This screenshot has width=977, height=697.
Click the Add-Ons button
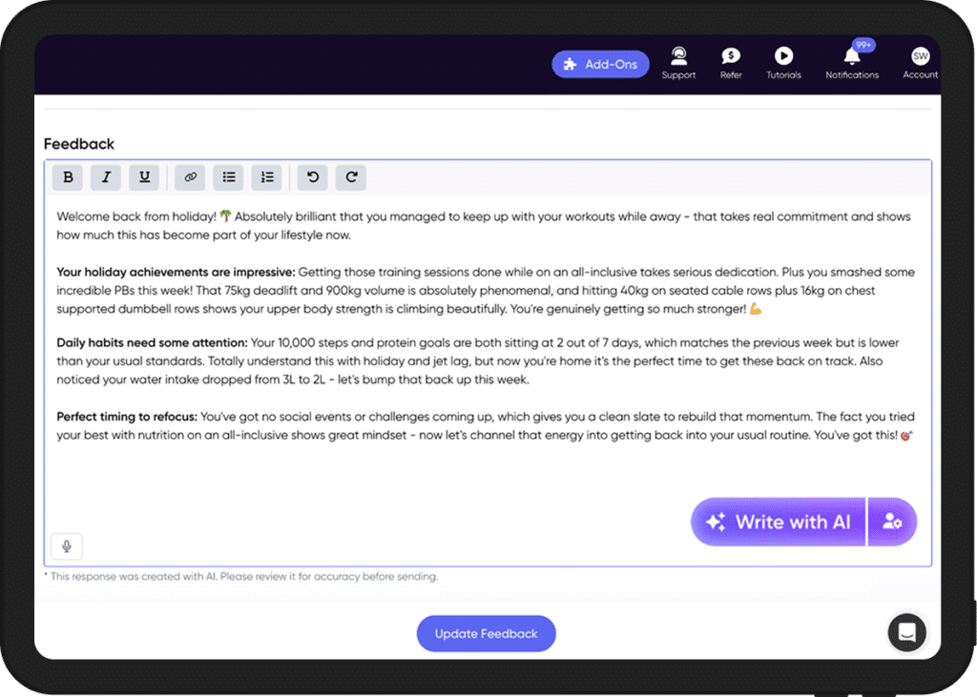click(x=600, y=65)
